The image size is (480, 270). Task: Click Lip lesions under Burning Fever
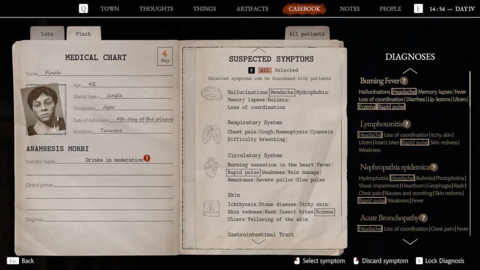pos(439,99)
